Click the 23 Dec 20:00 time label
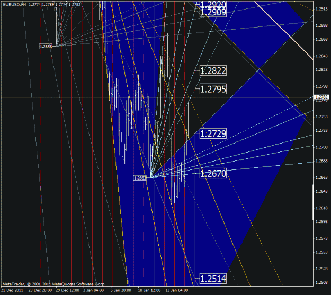The height and width of the screenshot is (295, 331). point(40,290)
